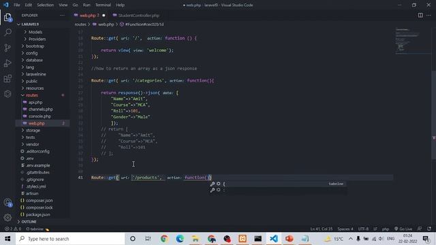The image size is (436, 245).
Task: Open the Source Control view
Action: (x=7, y=48)
